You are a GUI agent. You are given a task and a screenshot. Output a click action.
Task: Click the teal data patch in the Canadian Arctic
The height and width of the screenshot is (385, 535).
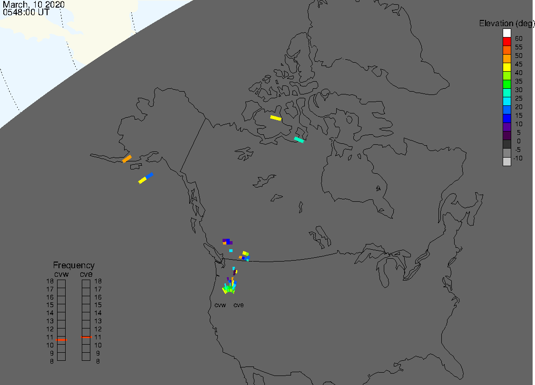(x=299, y=140)
